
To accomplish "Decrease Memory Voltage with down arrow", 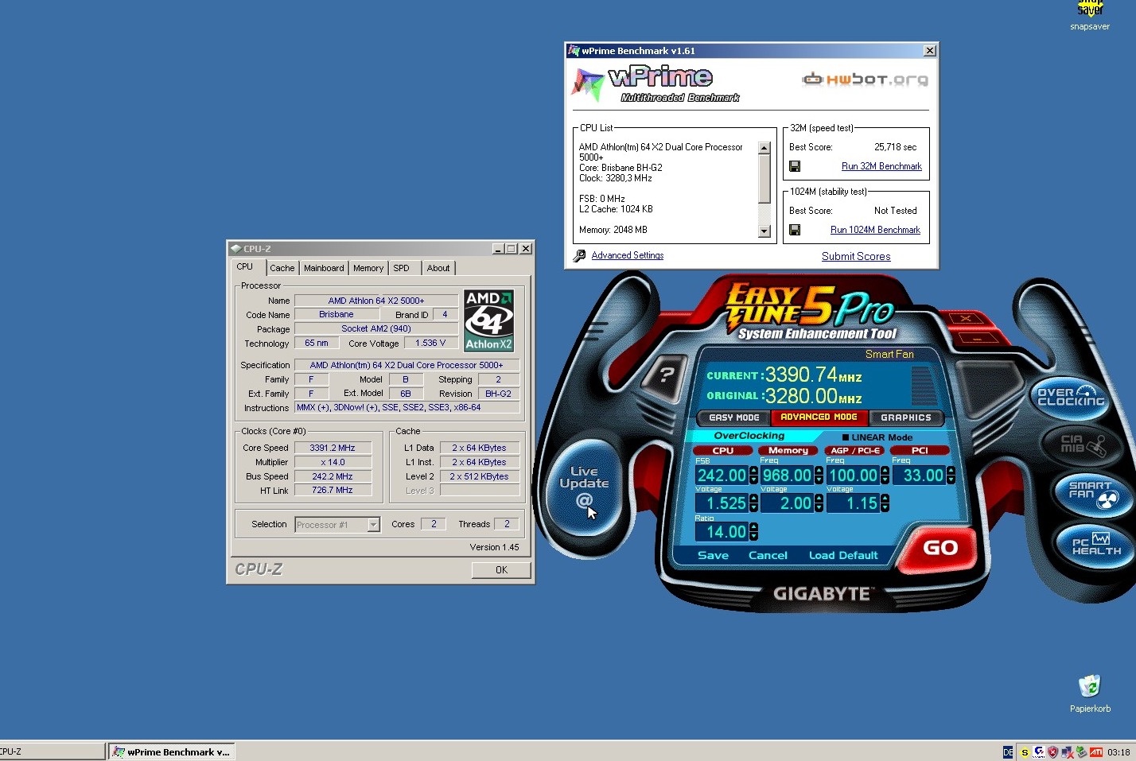I will pyautogui.click(x=819, y=508).
